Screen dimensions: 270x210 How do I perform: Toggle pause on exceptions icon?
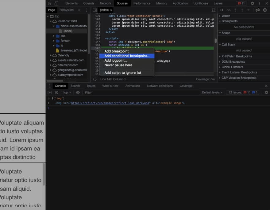click(265, 10)
